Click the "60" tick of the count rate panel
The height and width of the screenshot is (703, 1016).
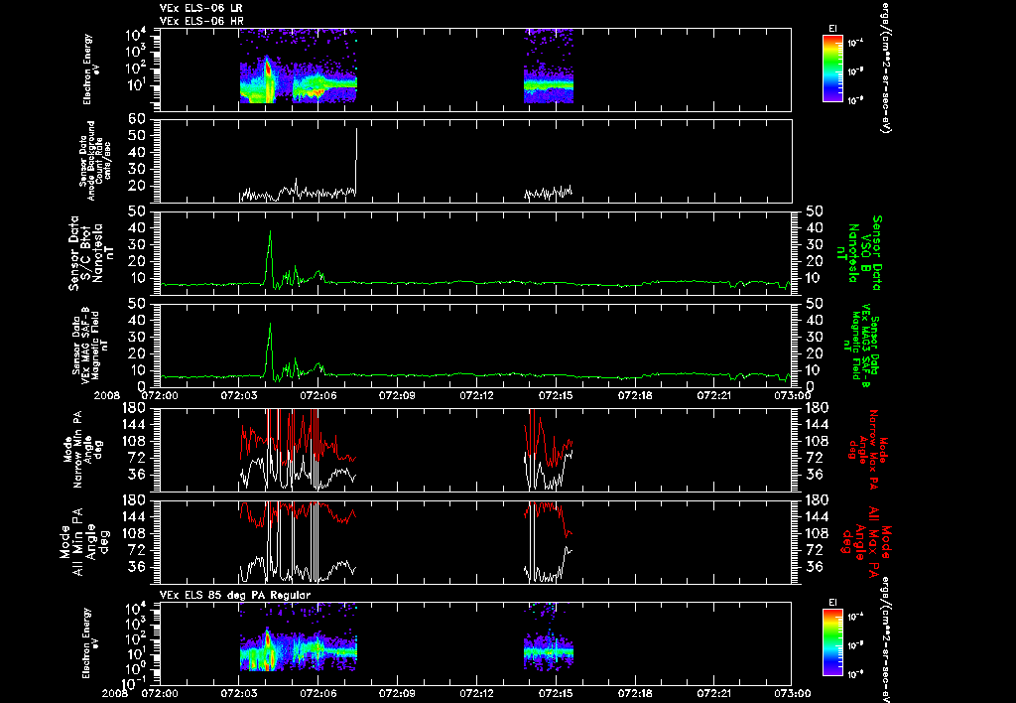coord(137,119)
